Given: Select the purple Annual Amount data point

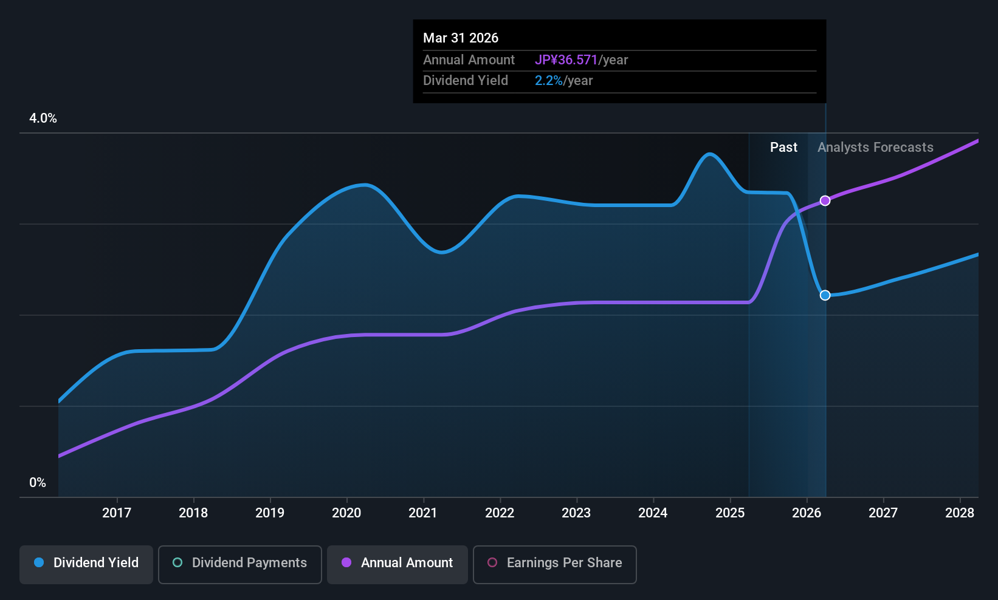Looking at the screenshot, I should click(825, 200).
